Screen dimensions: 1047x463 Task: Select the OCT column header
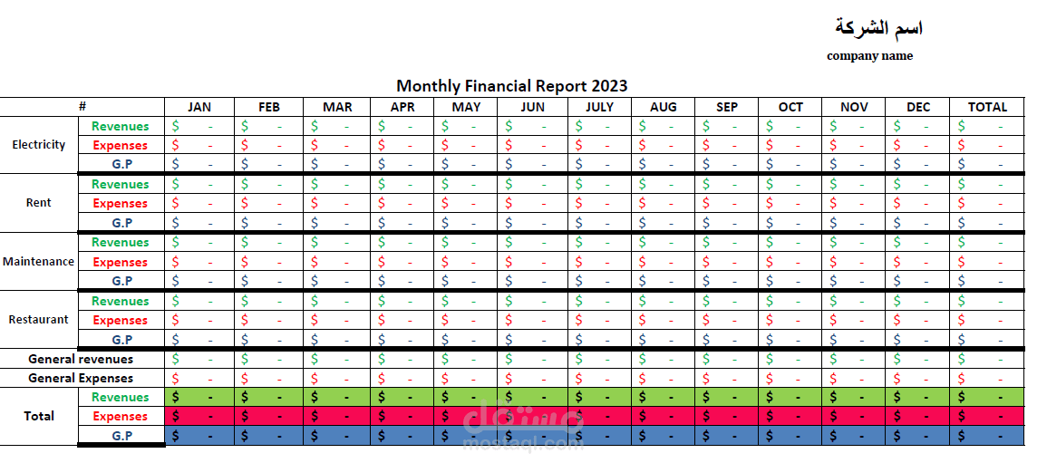790,107
